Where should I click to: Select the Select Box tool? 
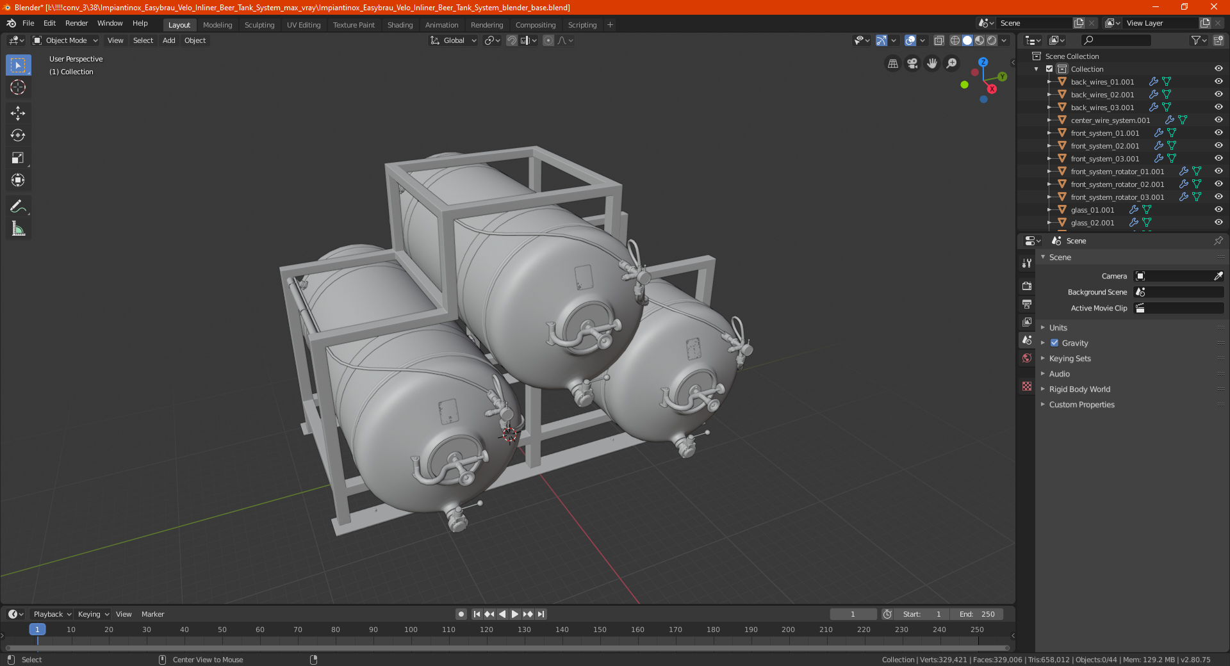click(x=18, y=65)
